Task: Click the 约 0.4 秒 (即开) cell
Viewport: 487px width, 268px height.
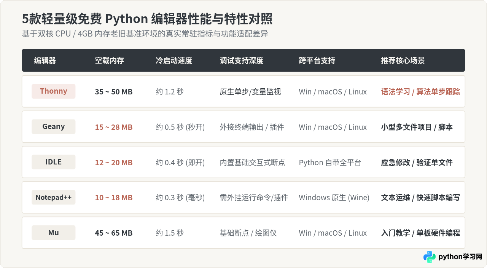Action: pos(180,163)
